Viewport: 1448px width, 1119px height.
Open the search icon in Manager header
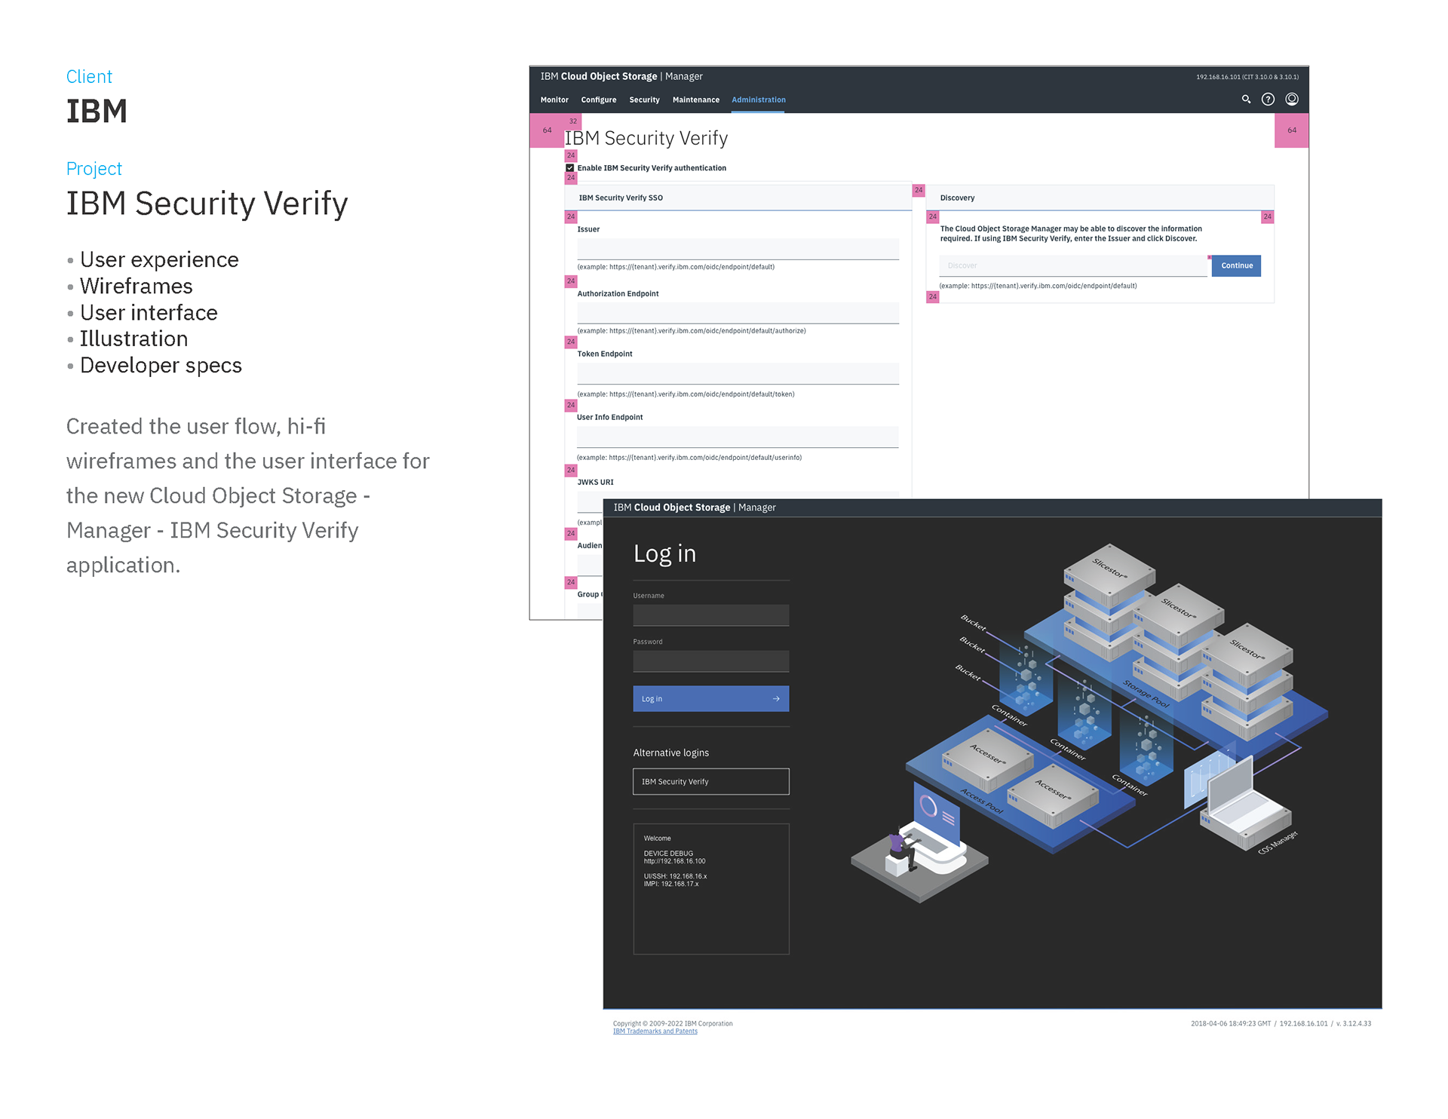(1246, 100)
